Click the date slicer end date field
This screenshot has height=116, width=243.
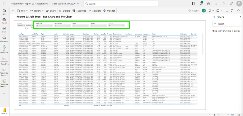point(29,25)
